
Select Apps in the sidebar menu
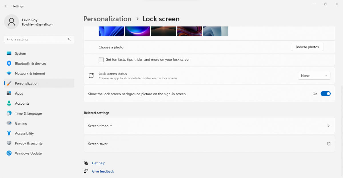coord(19,94)
